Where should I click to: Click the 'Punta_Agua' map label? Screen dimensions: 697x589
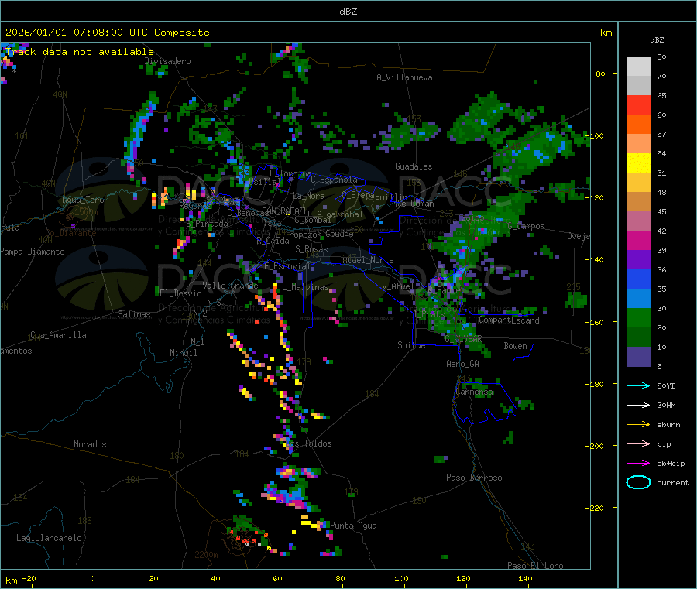pos(353,526)
